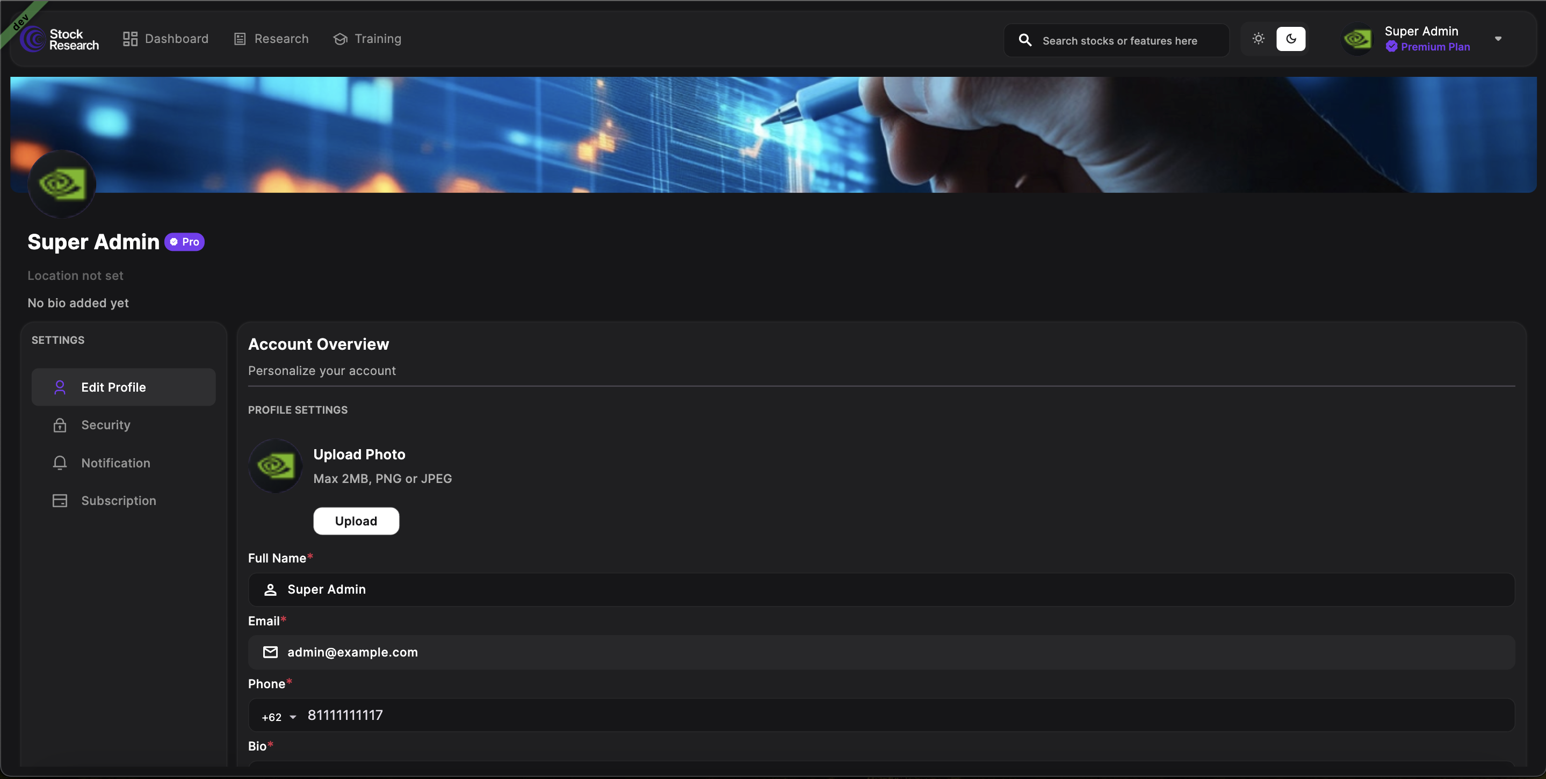This screenshot has height=779, width=1546.
Task: Click the search magnifier icon
Action: click(1025, 40)
